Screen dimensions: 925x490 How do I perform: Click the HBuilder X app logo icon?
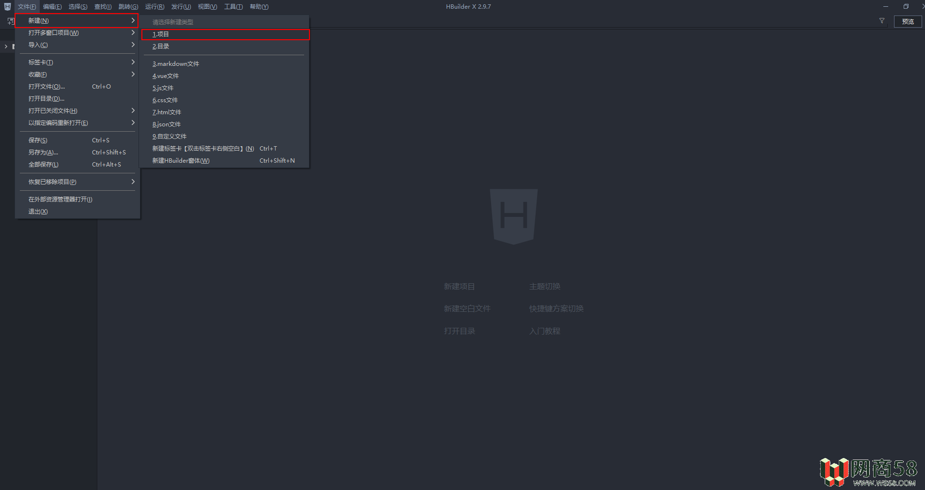coord(7,6)
